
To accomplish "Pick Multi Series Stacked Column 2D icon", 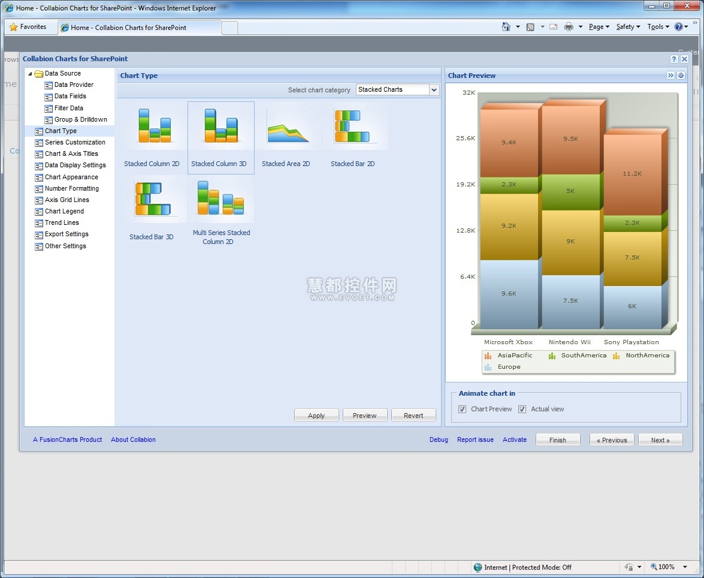I will click(x=220, y=198).
